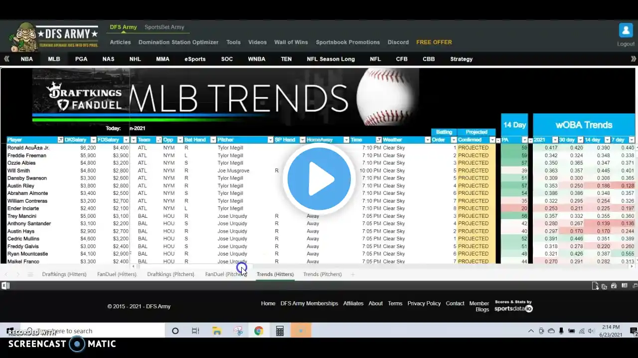Open notifications action center icon
Image resolution: width=638 pixels, height=358 pixels.
[634, 331]
